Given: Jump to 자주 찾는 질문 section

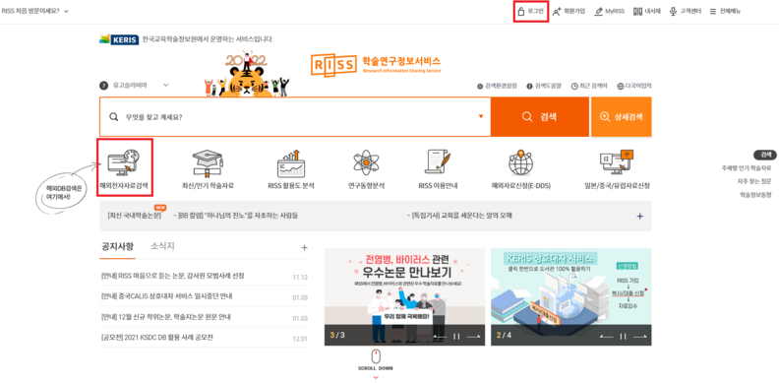Looking at the screenshot, I should click(754, 181).
